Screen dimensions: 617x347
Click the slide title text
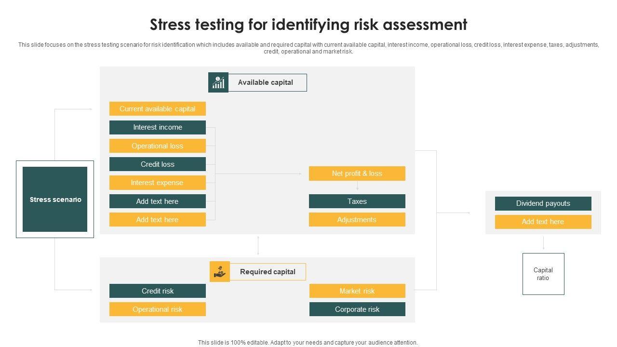(x=308, y=24)
